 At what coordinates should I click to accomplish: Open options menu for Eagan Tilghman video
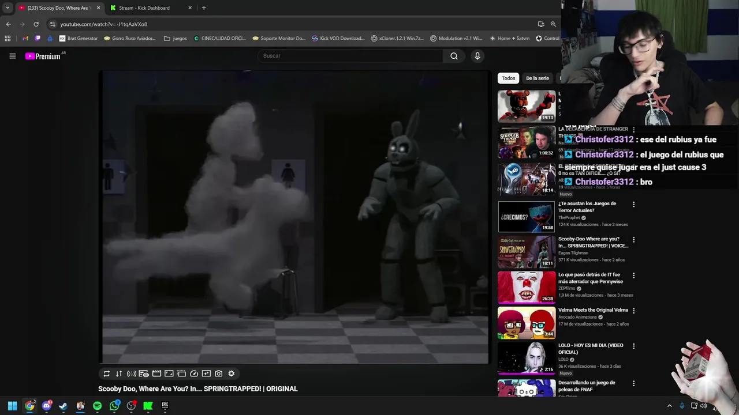(633, 240)
